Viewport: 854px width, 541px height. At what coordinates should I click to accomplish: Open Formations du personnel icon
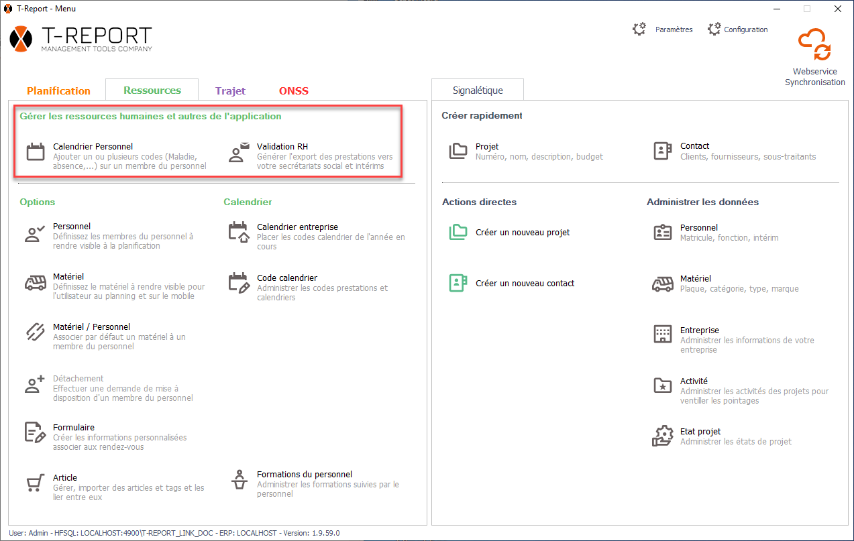[238, 480]
